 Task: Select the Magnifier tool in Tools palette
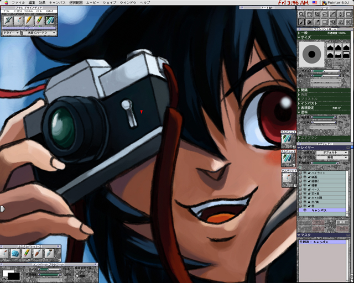pos(301,14)
